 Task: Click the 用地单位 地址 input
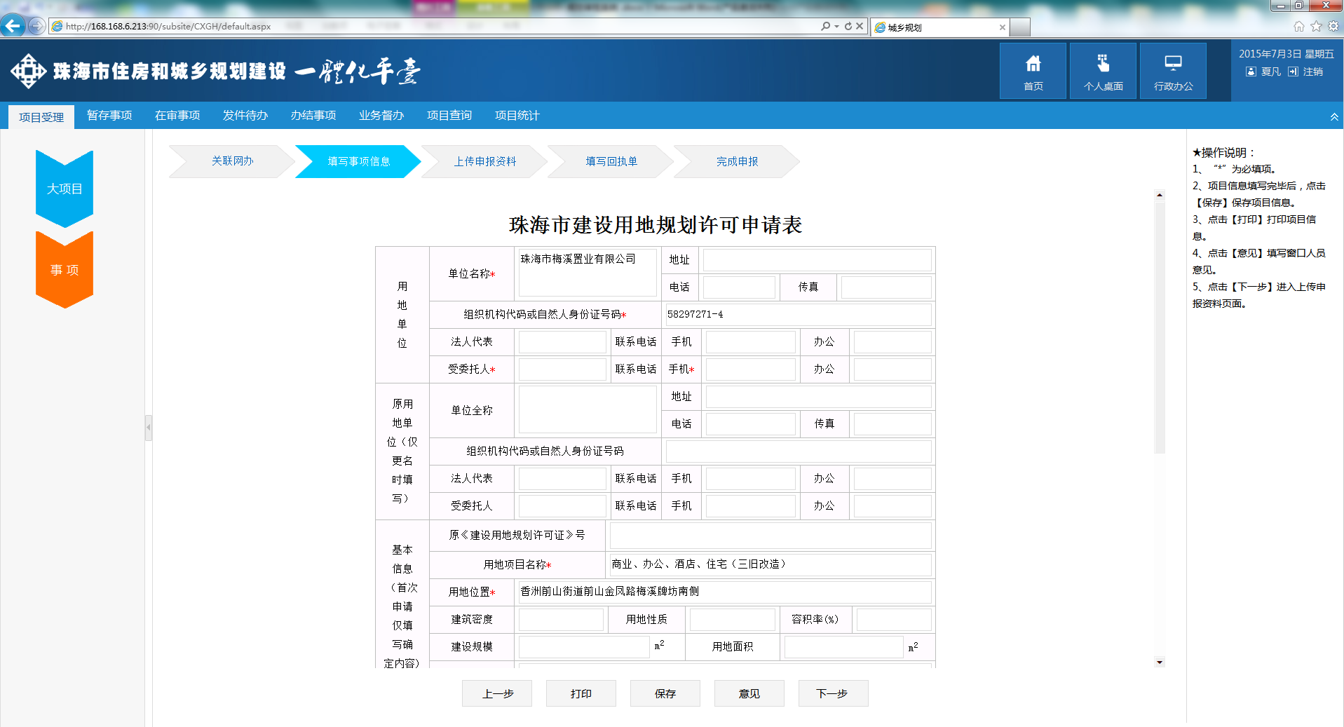pos(817,259)
